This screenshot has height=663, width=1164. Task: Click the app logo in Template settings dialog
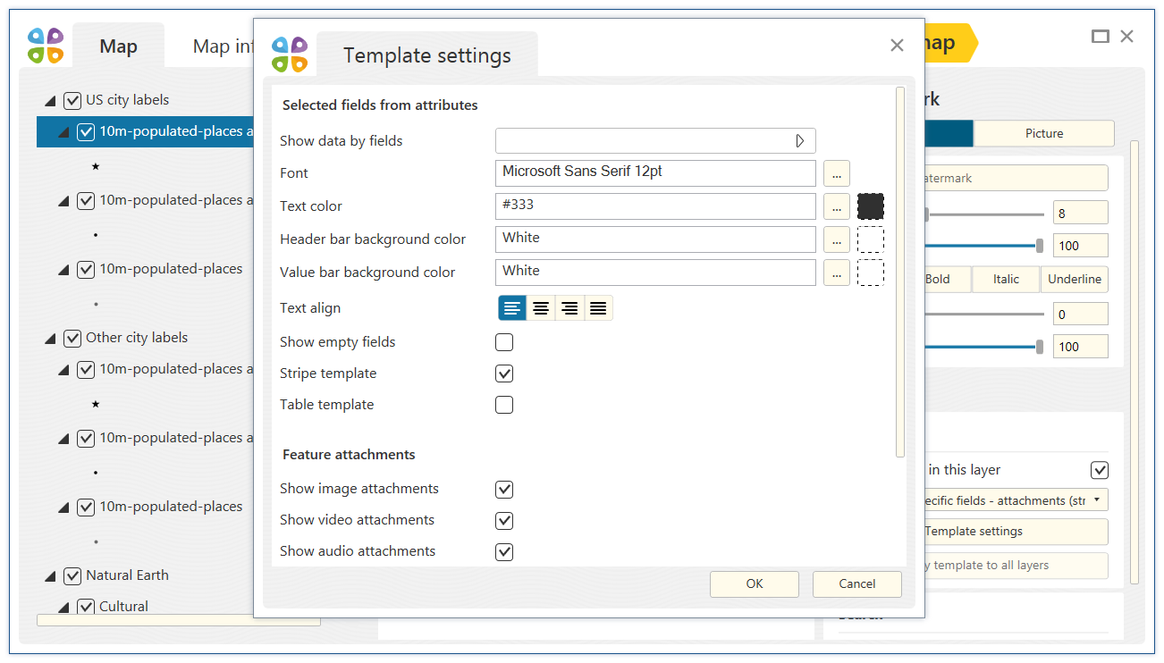pyautogui.click(x=290, y=55)
